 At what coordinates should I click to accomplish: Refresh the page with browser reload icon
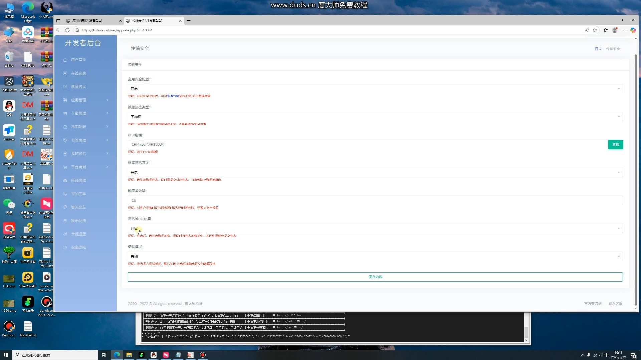(x=67, y=30)
